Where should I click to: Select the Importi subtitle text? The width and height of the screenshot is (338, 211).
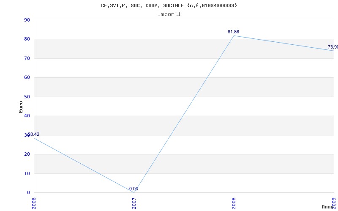tap(169, 14)
